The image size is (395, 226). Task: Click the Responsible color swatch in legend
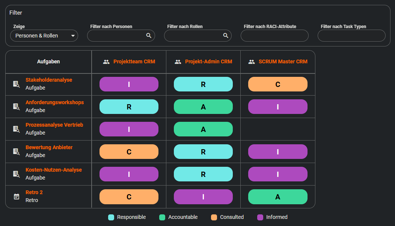click(x=111, y=217)
